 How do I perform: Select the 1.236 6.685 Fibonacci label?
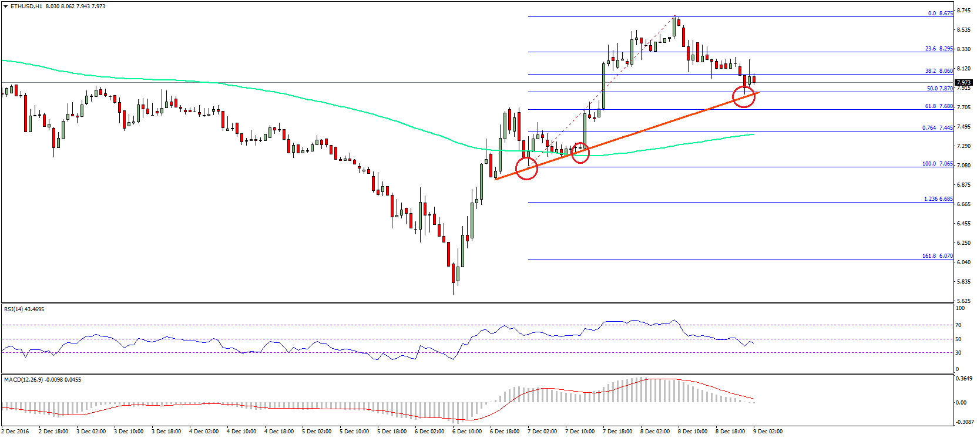point(938,199)
